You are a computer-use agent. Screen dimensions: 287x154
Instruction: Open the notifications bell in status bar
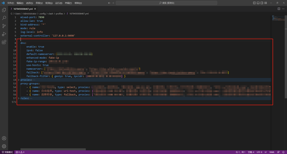[x=283, y=152]
